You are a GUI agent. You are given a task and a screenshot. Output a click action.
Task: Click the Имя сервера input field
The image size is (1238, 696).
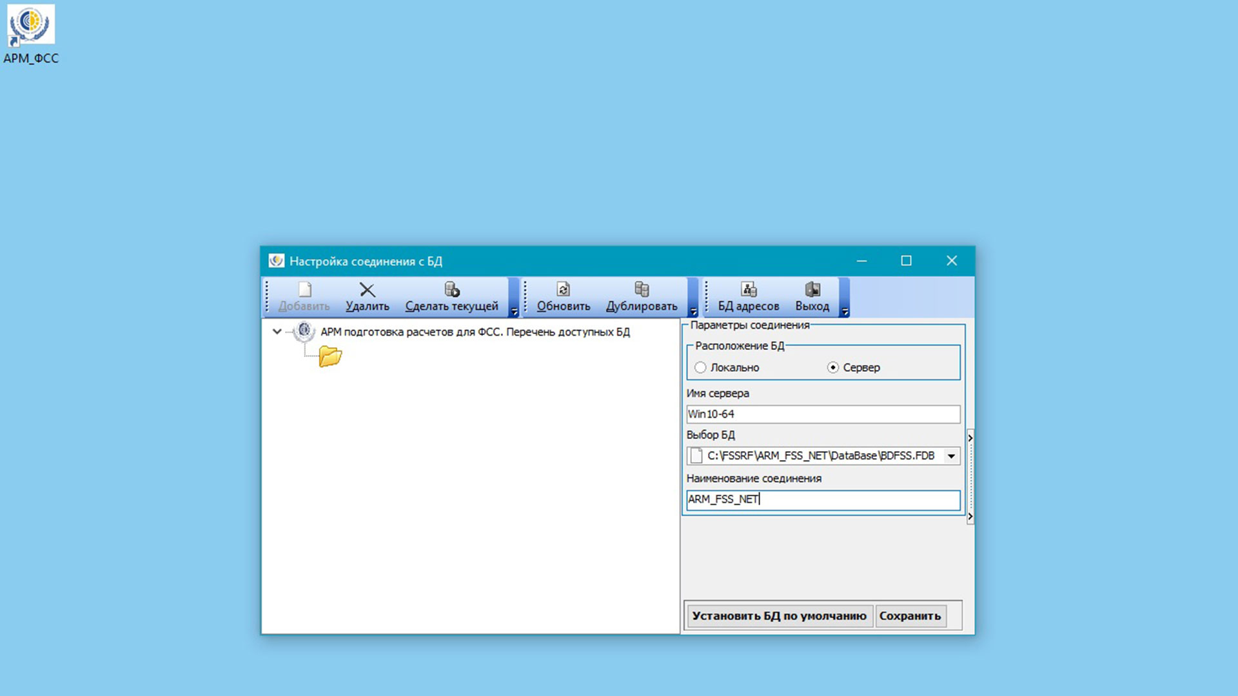(823, 414)
